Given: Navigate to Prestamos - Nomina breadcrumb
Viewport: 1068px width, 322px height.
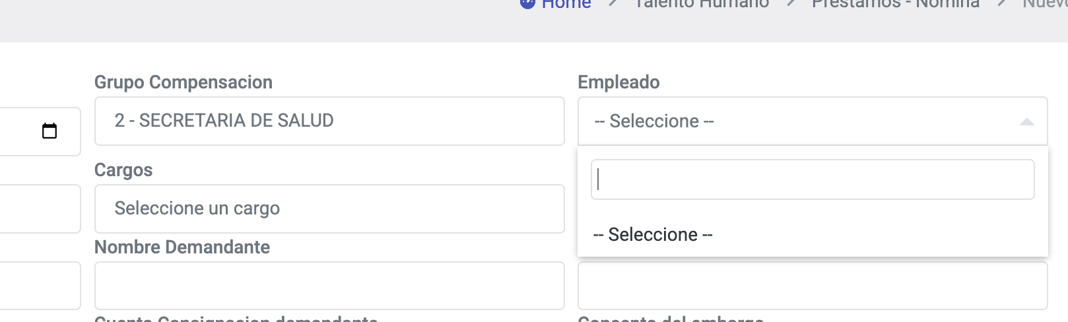Looking at the screenshot, I should click(x=895, y=4).
